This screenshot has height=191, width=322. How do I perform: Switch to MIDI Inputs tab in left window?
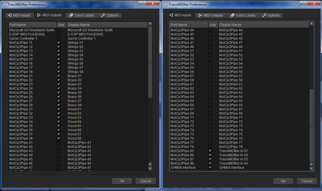[19, 15]
